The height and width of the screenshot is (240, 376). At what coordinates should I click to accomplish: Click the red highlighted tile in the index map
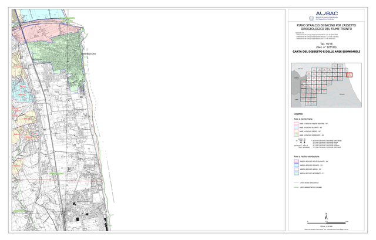[350, 75]
